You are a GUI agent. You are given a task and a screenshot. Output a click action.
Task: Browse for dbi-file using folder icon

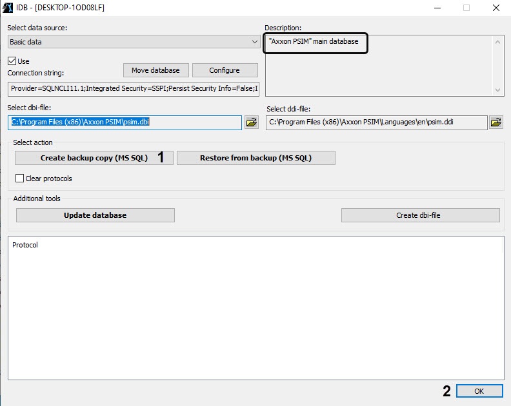pos(252,122)
